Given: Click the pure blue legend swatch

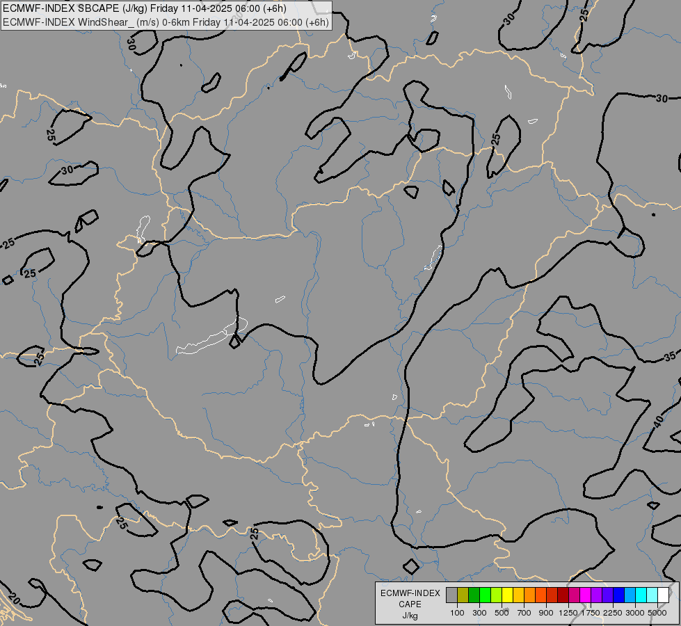Looking at the screenshot, I should (x=618, y=595).
